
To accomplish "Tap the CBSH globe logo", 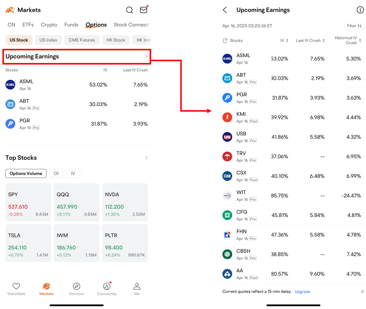I will pyautogui.click(x=227, y=254).
